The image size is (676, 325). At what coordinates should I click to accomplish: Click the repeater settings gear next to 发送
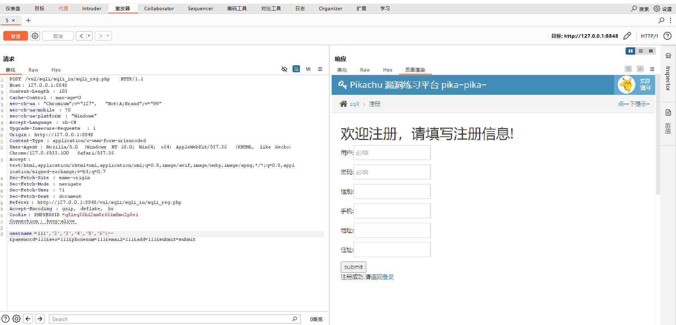tap(35, 36)
